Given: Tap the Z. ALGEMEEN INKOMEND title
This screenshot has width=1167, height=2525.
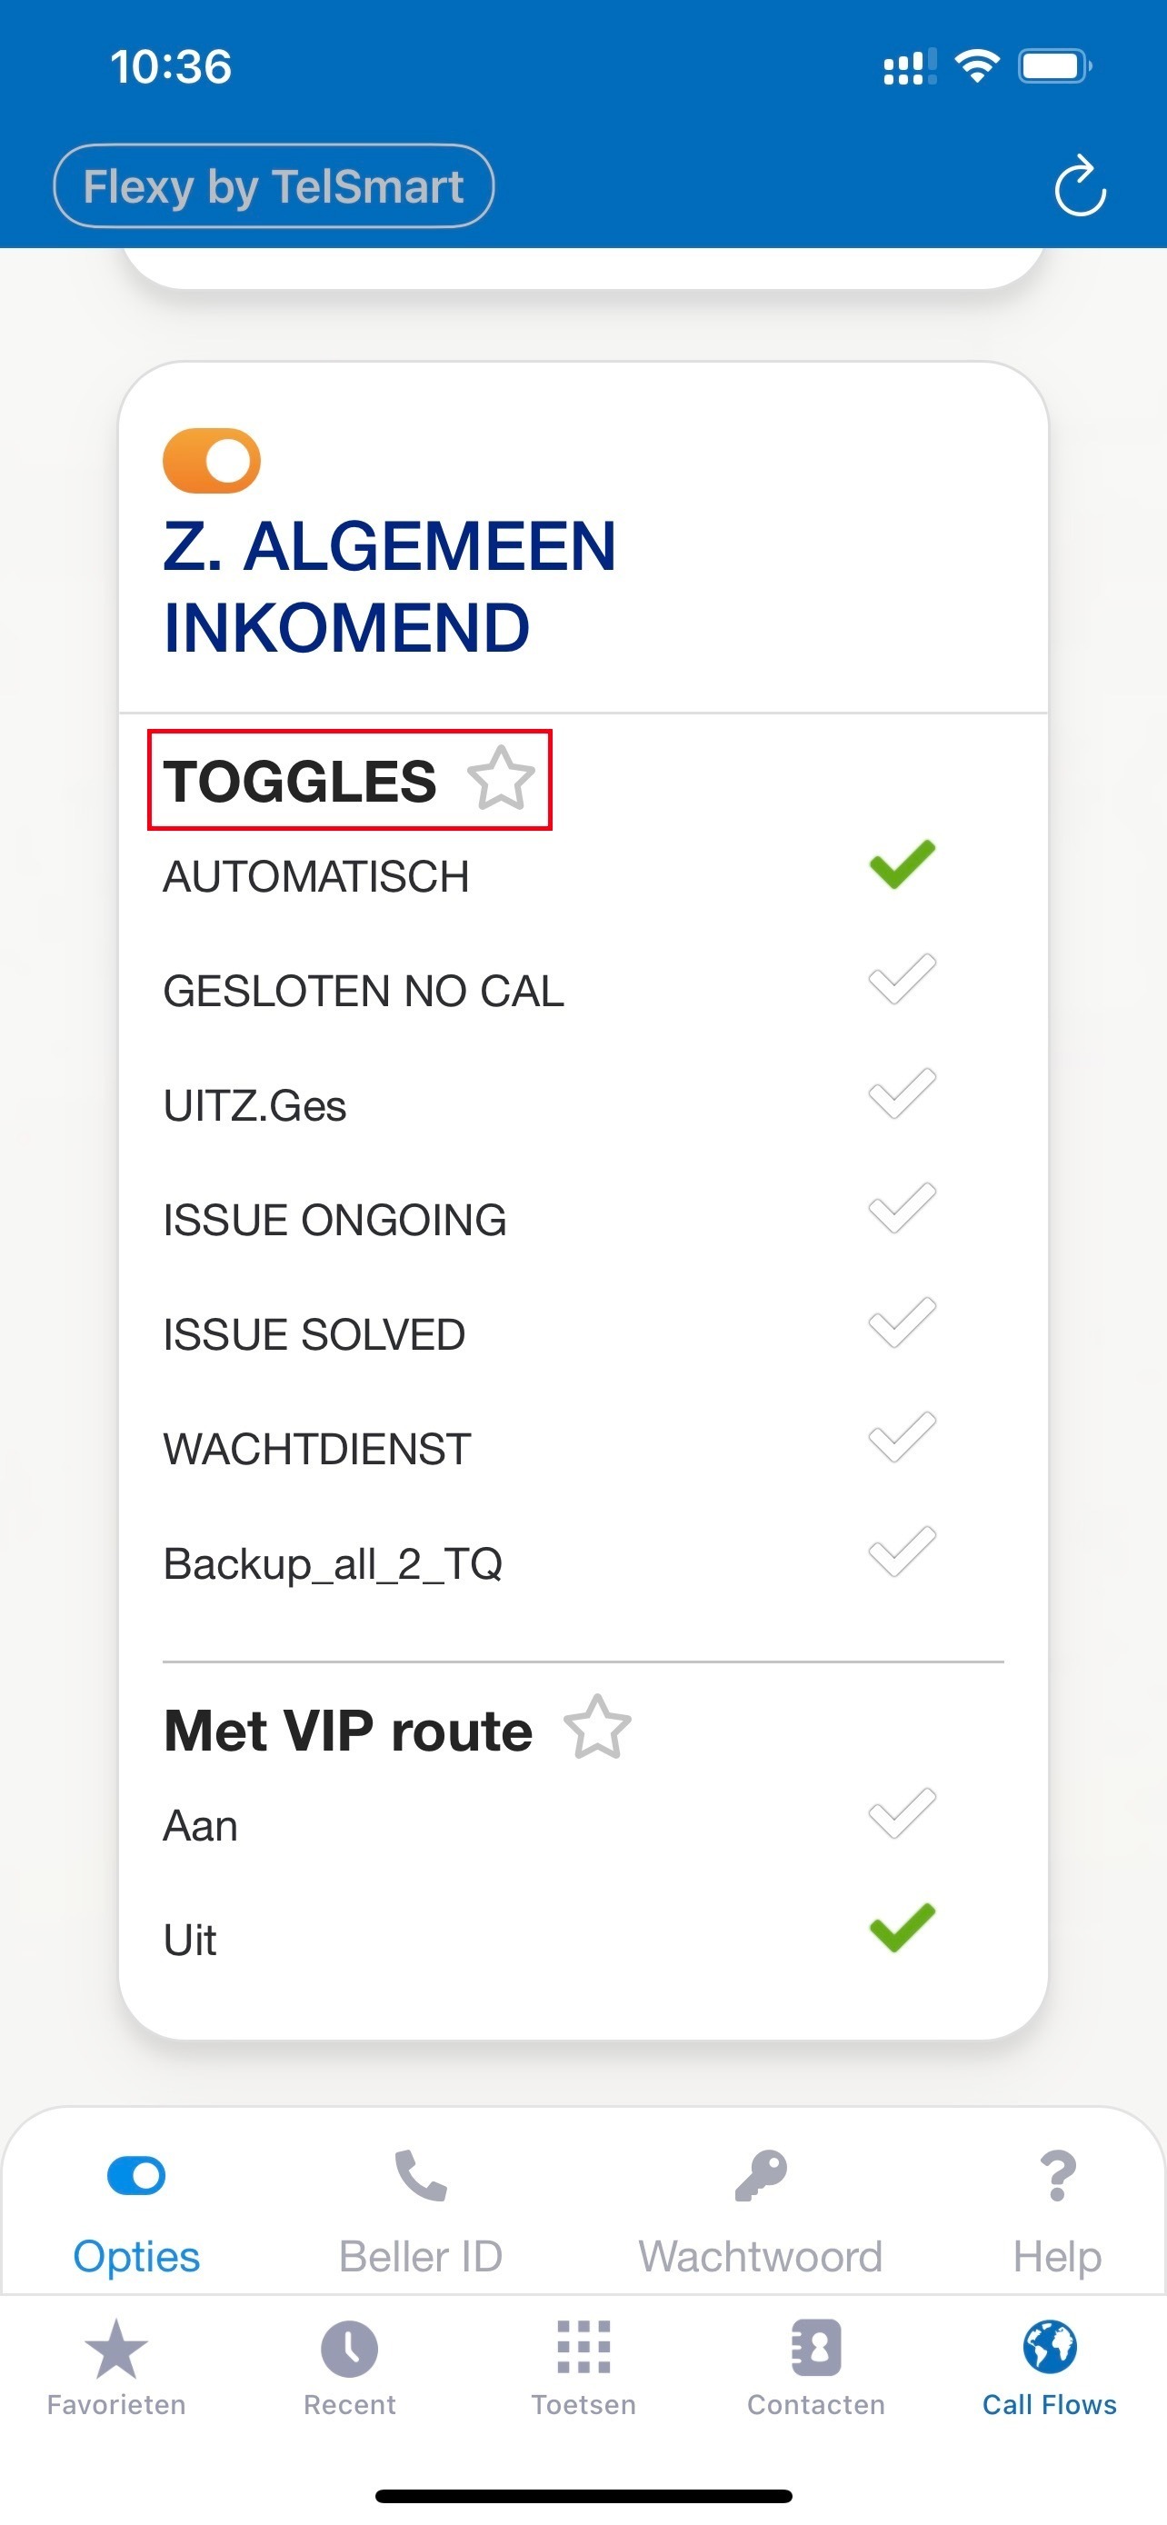Looking at the screenshot, I should 390,586.
